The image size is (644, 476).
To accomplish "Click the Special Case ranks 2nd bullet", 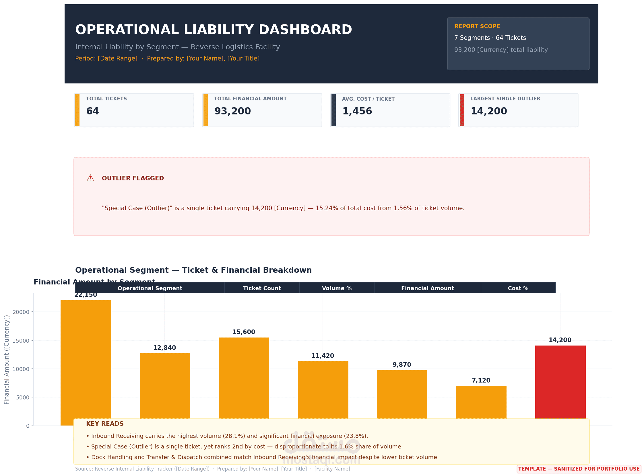I will pyautogui.click(x=244, y=446).
